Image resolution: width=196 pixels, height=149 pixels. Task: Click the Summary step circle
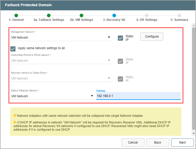coord(179,15)
